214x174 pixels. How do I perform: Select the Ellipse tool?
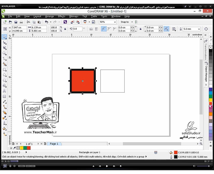pos(4,75)
